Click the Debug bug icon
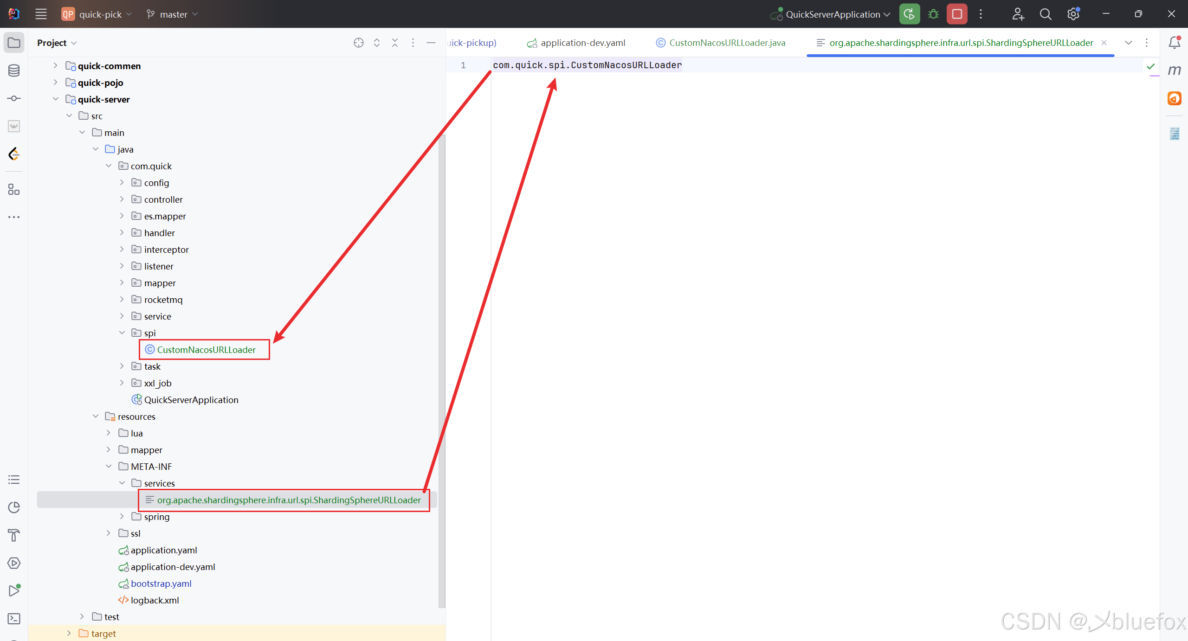 coord(933,14)
